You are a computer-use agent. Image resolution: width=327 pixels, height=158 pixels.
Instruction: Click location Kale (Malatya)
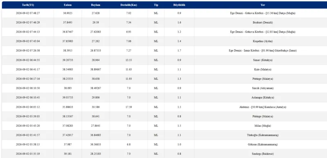(x=262, y=70)
